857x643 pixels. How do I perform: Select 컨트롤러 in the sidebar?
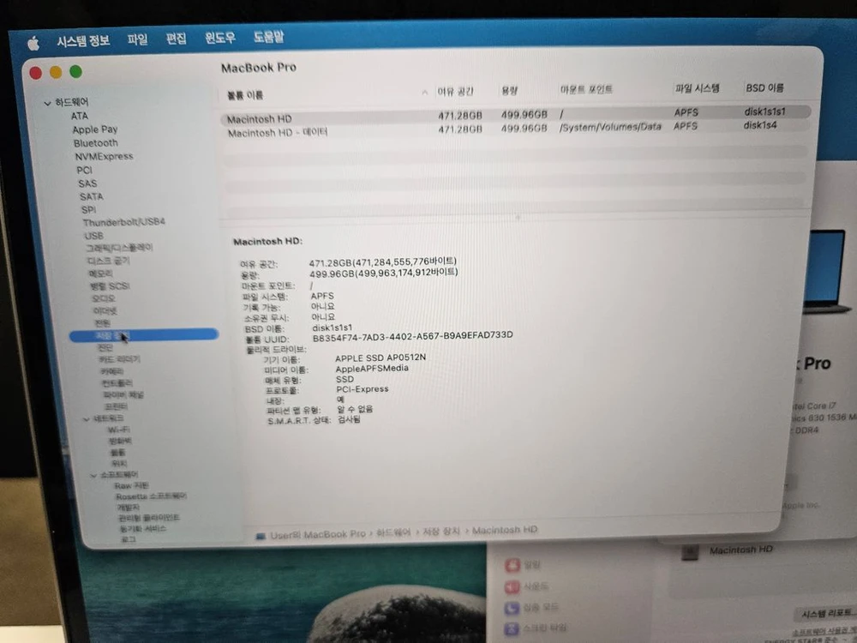pyautogui.click(x=117, y=383)
